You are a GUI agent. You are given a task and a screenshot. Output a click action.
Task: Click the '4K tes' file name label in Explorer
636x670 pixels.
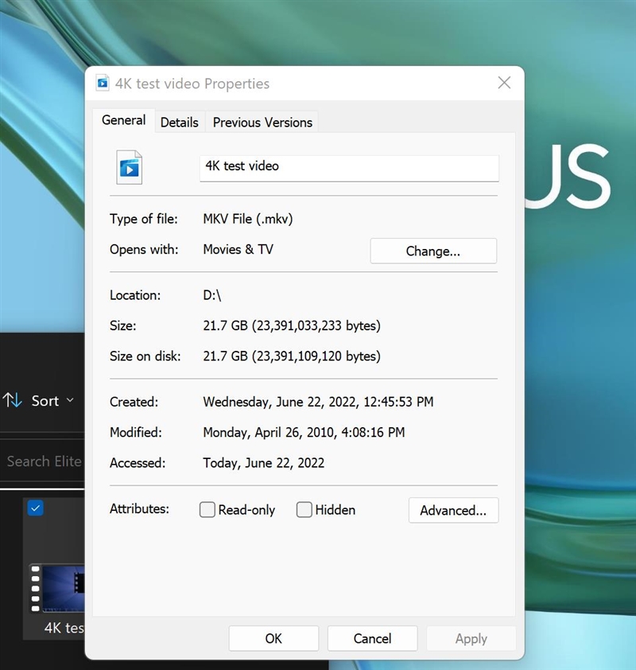pyautogui.click(x=64, y=628)
